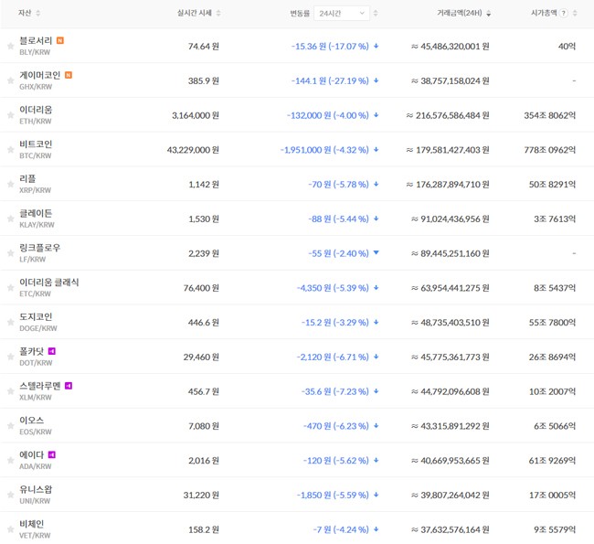Click the 시가총액 help question mark

point(564,14)
